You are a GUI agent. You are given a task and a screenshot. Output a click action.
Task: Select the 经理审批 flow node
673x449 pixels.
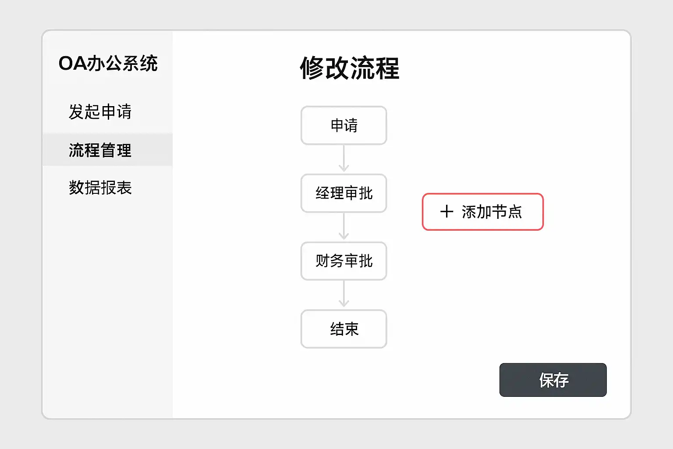(344, 193)
